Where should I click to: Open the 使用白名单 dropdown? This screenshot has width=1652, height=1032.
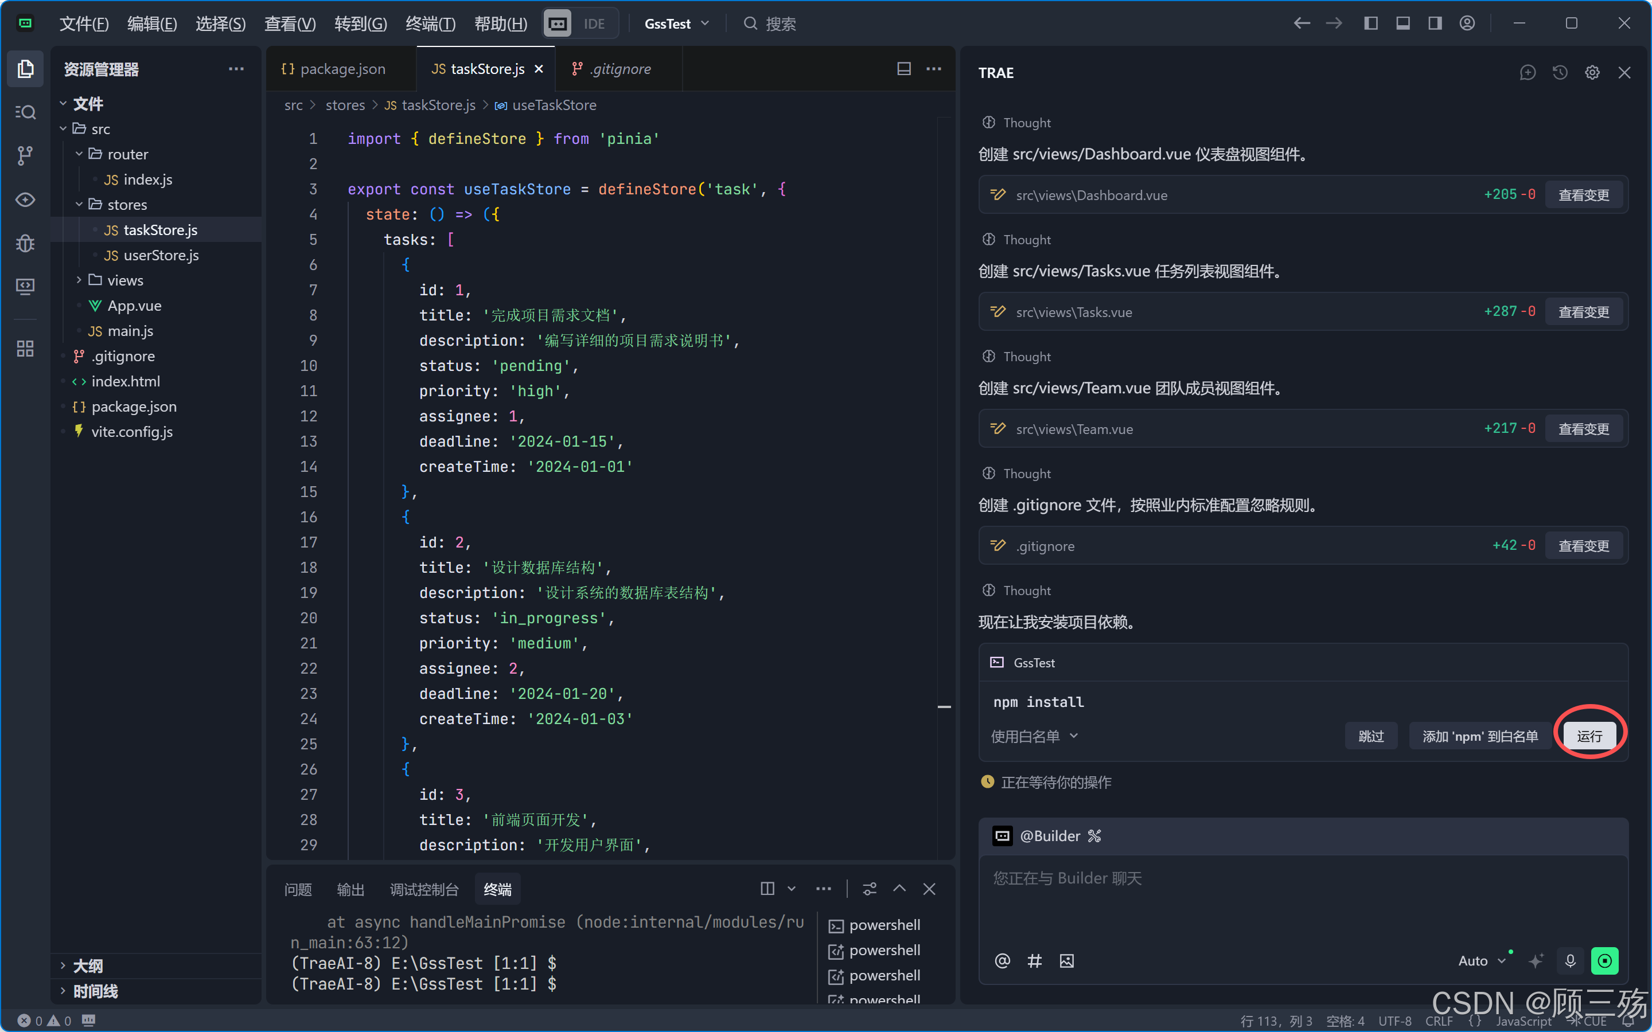1034,737
